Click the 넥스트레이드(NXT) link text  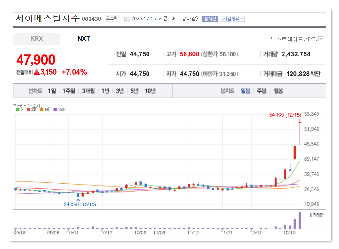click(x=294, y=39)
